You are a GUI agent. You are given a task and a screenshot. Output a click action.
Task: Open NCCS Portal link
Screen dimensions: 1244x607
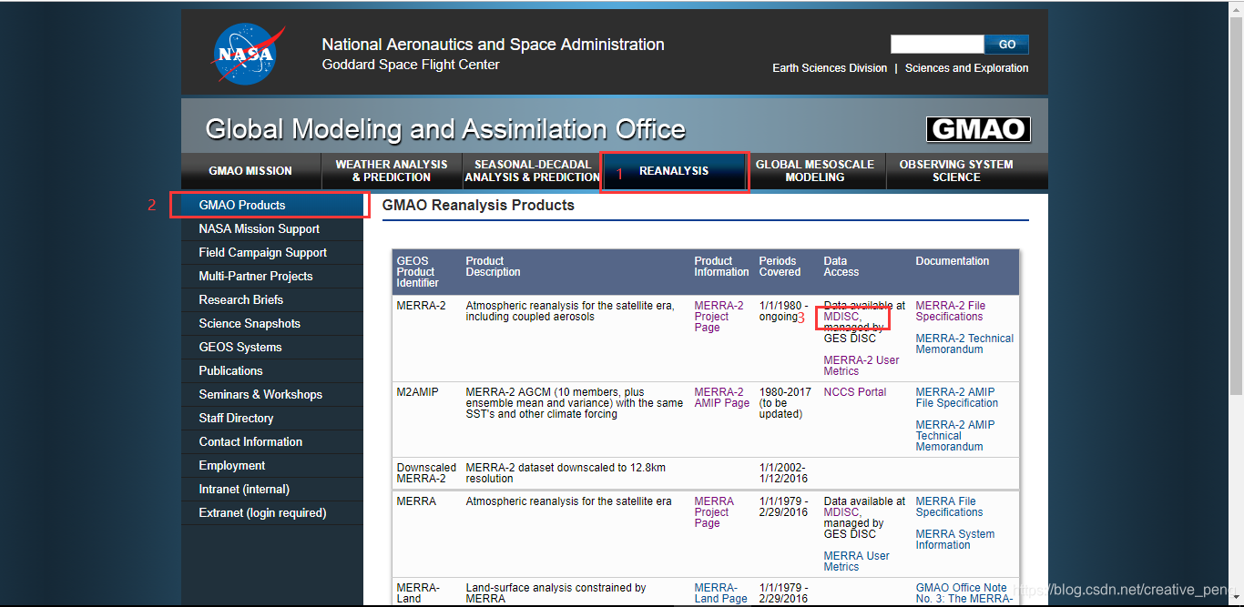pyautogui.click(x=855, y=392)
